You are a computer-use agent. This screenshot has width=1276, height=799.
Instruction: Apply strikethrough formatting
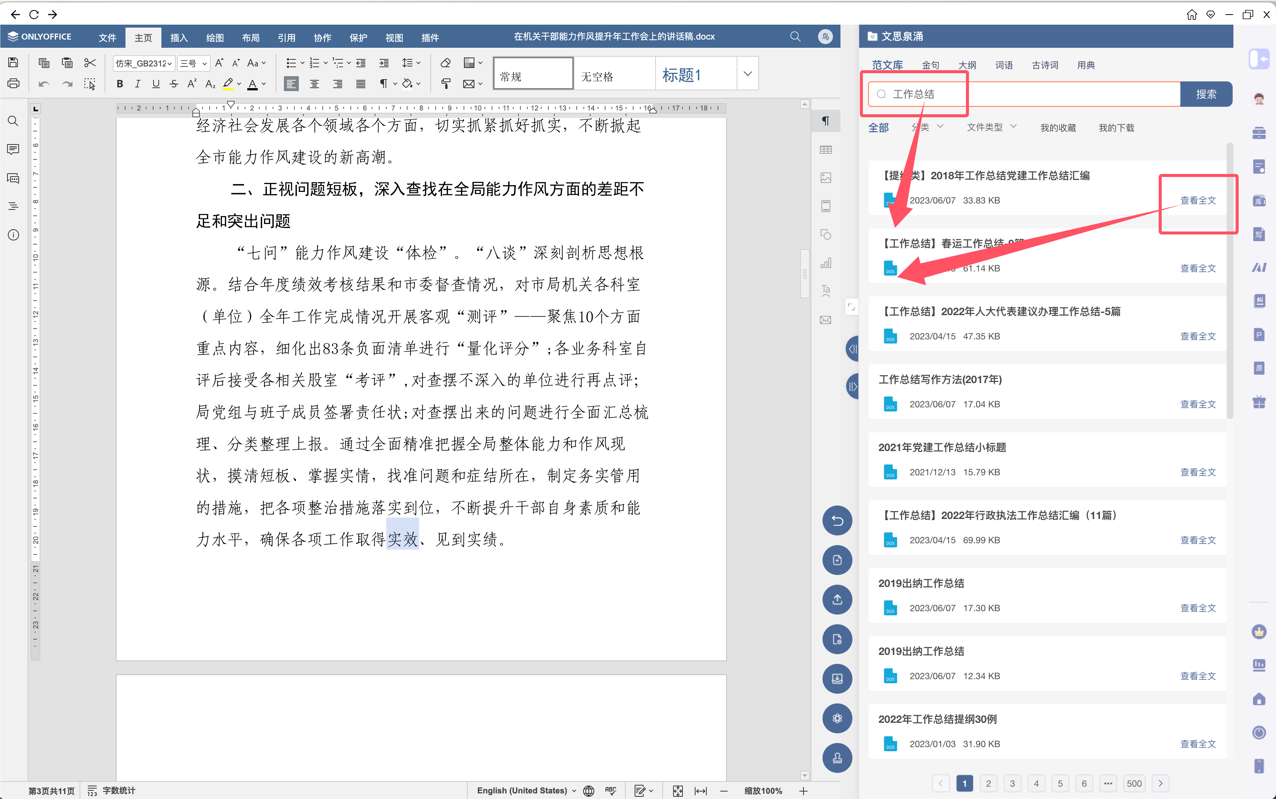pyautogui.click(x=174, y=84)
